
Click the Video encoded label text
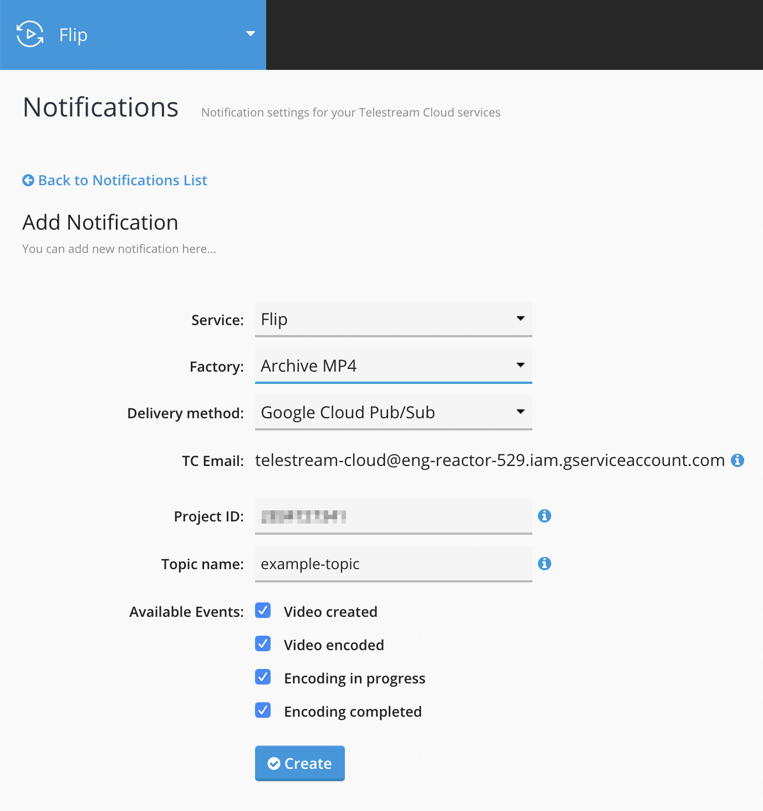334,645
